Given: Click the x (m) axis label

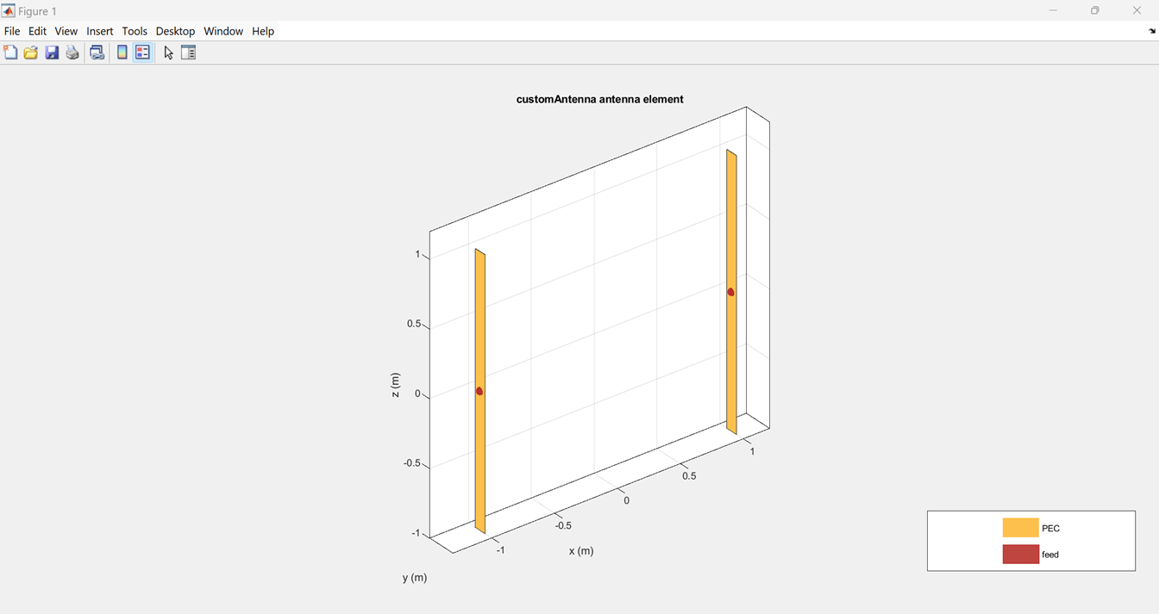Looking at the screenshot, I should click(x=581, y=551).
